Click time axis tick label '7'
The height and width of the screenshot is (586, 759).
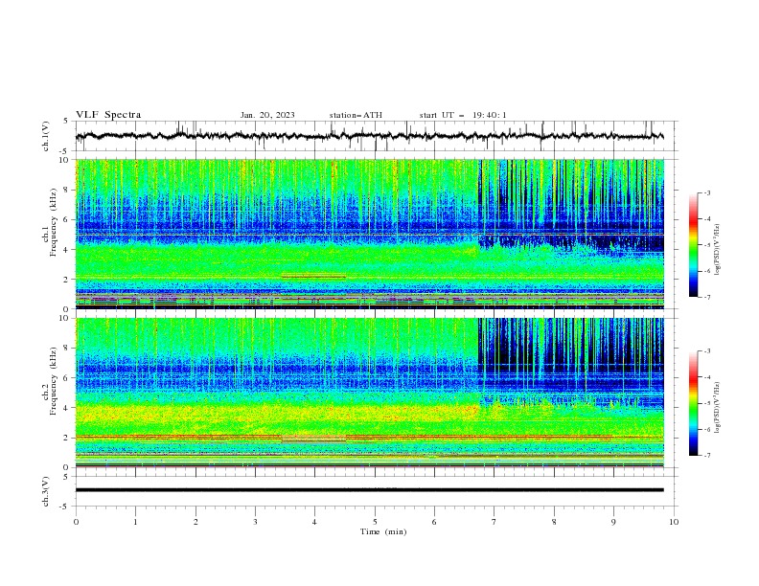click(494, 522)
